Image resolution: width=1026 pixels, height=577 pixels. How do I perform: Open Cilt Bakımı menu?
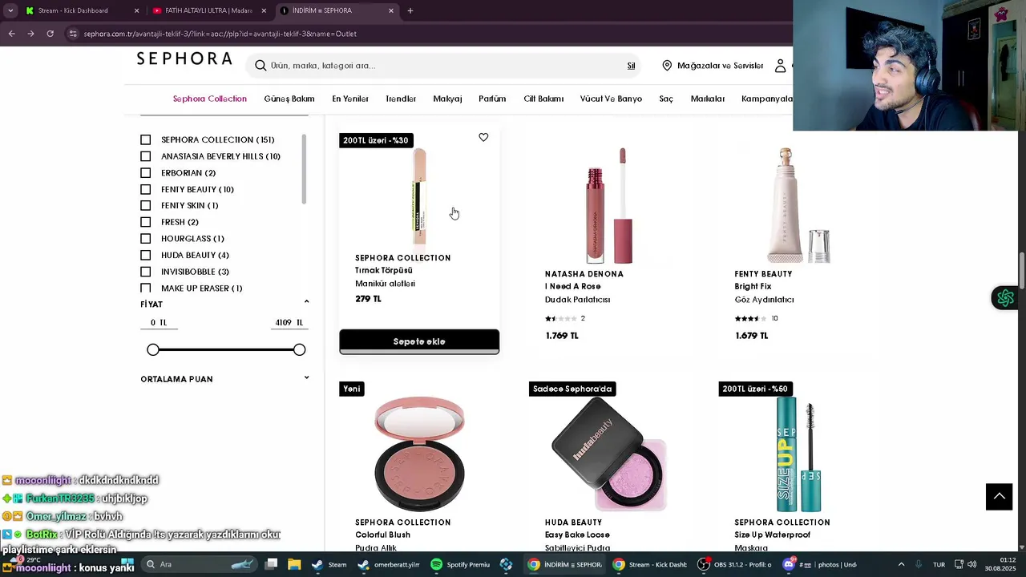click(543, 99)
